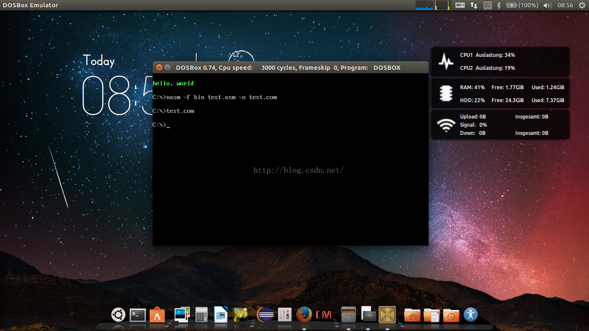Click the Signal: 0% reading

(473, 125)
